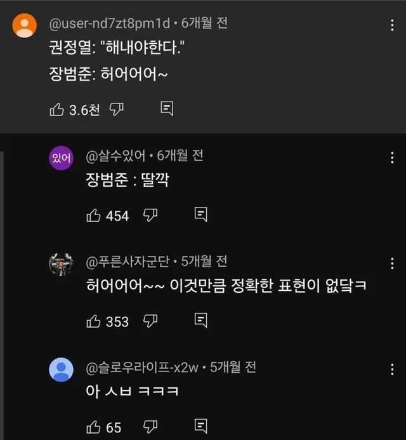406x440 pixels.
Task: Like the reply by @푸른사자군단
Action: click(93, 321)
